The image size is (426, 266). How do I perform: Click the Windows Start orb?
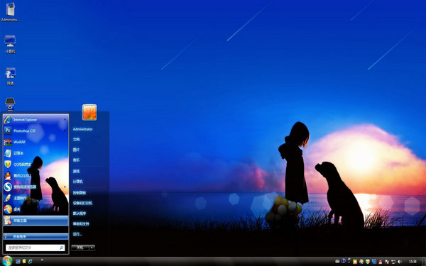click(7, 261)
